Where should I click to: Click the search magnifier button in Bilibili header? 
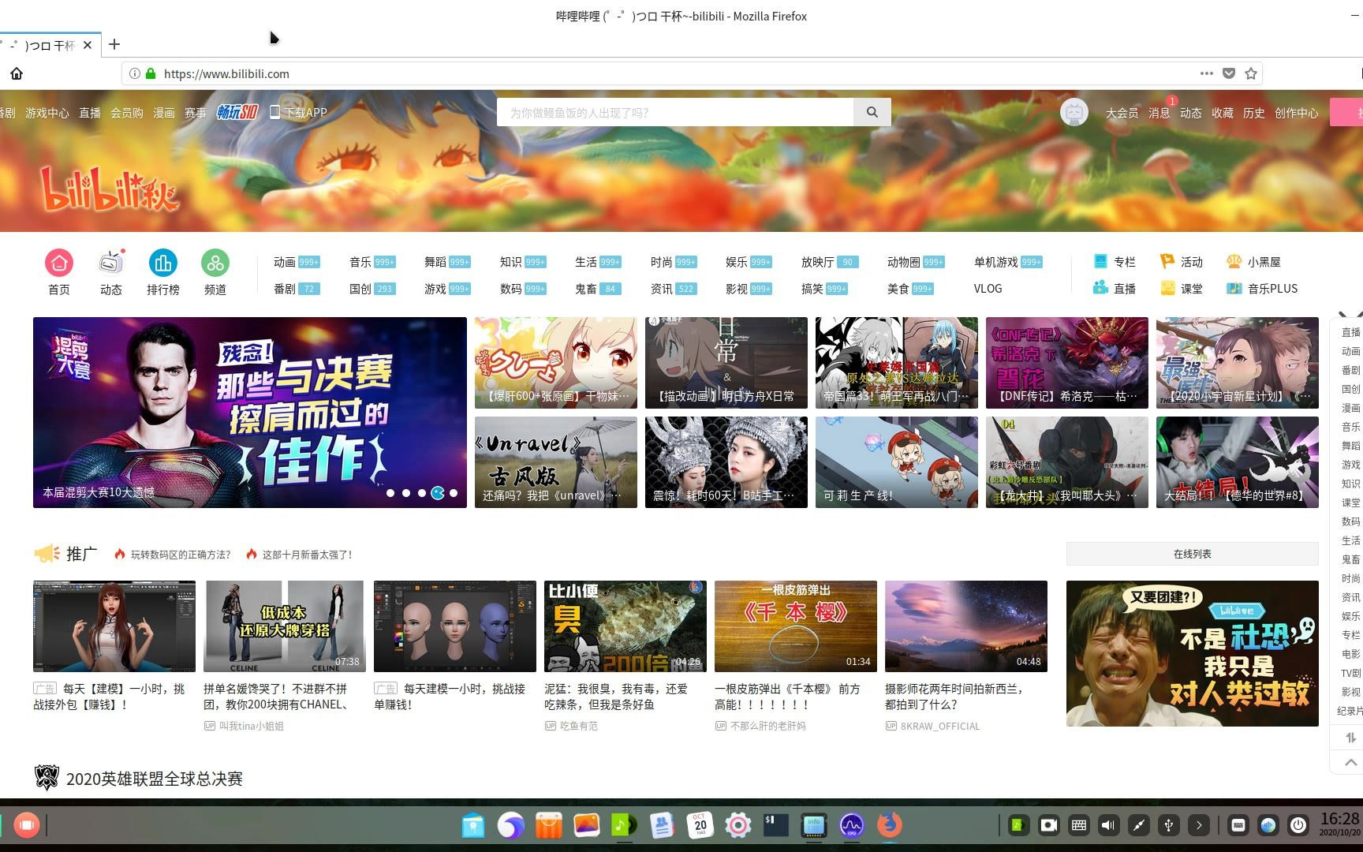tap(872, 112)
